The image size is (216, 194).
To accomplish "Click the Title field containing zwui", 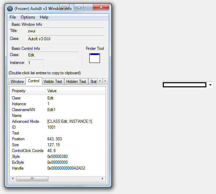I will [65, 31].
